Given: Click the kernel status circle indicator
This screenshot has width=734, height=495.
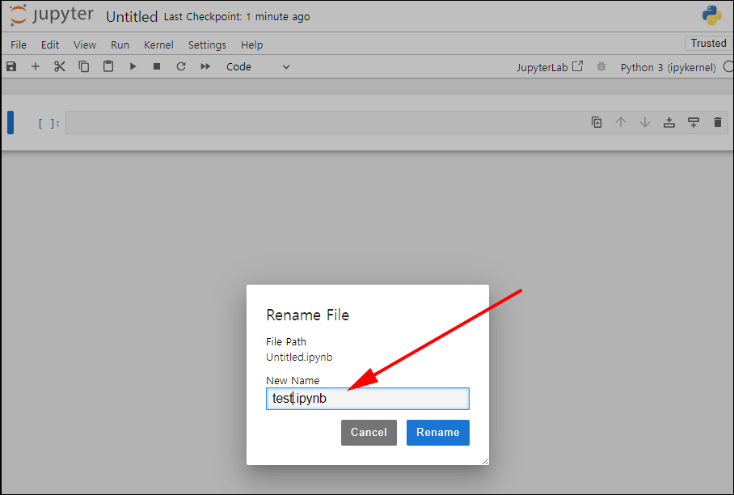Looking at the screenshot, I should coord(728,67).
